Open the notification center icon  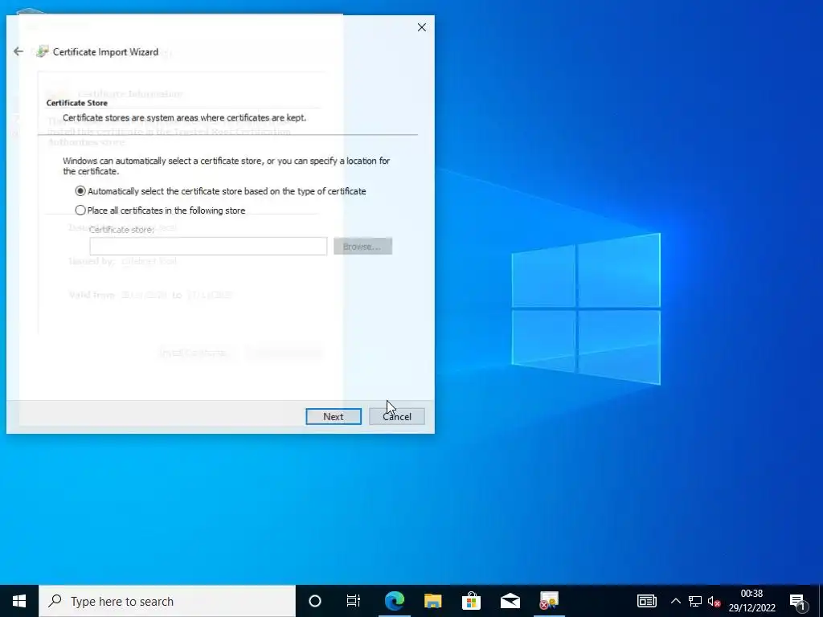(x=797, y=601)
